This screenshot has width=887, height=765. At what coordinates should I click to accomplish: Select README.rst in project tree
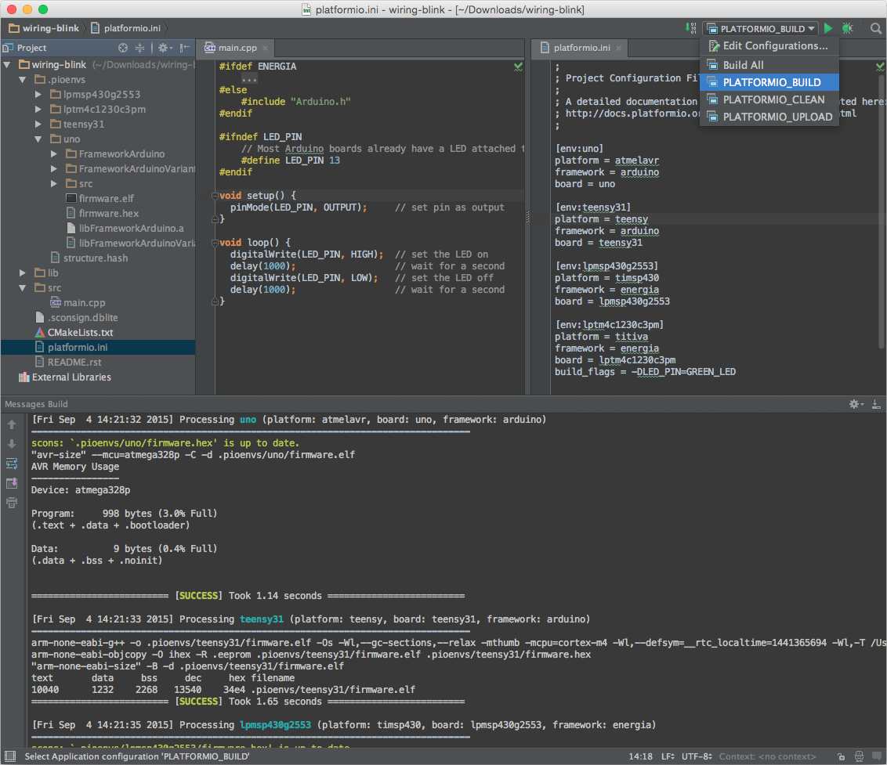click(74, 362)
